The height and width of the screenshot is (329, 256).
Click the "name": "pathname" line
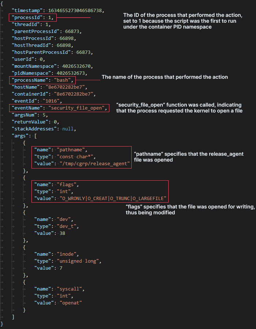[x=61, y=149]
